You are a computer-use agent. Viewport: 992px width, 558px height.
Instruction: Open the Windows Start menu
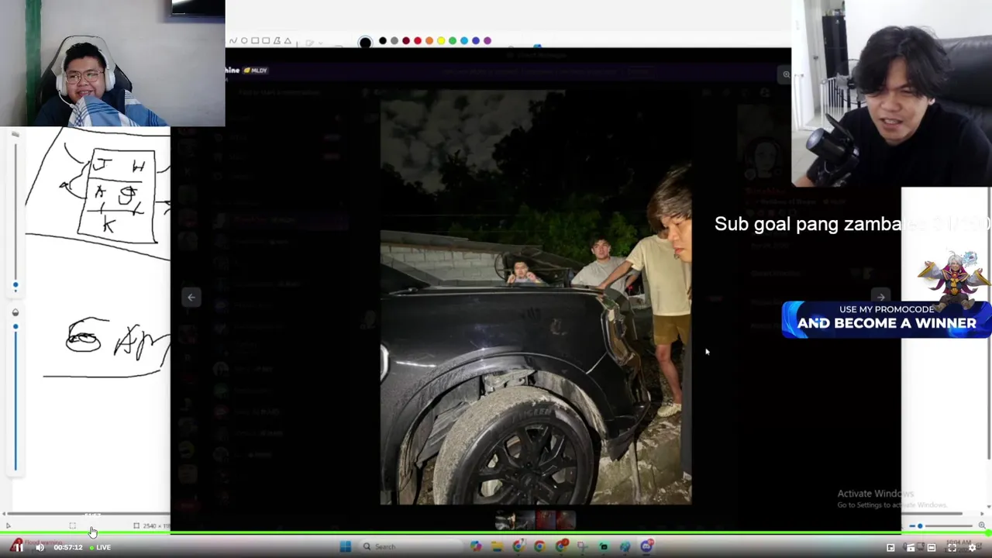point(346,546)
